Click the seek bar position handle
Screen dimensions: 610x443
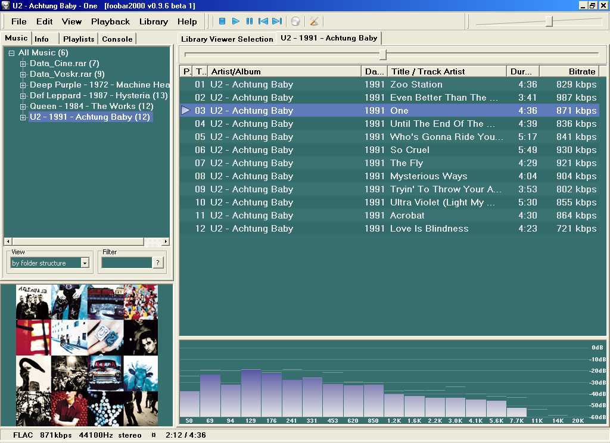[382, 55]
